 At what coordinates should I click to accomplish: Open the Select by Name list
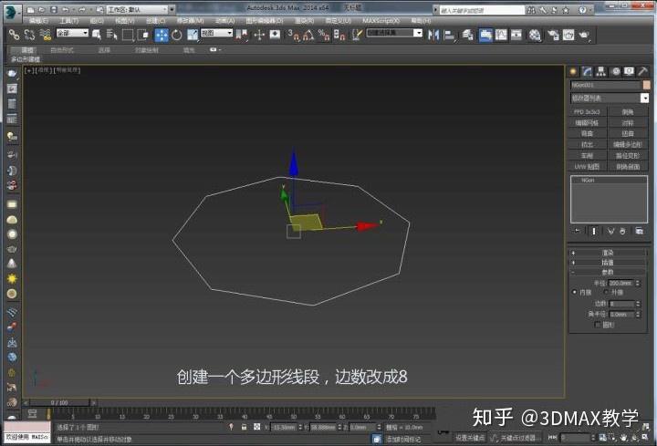click(111, 35)
